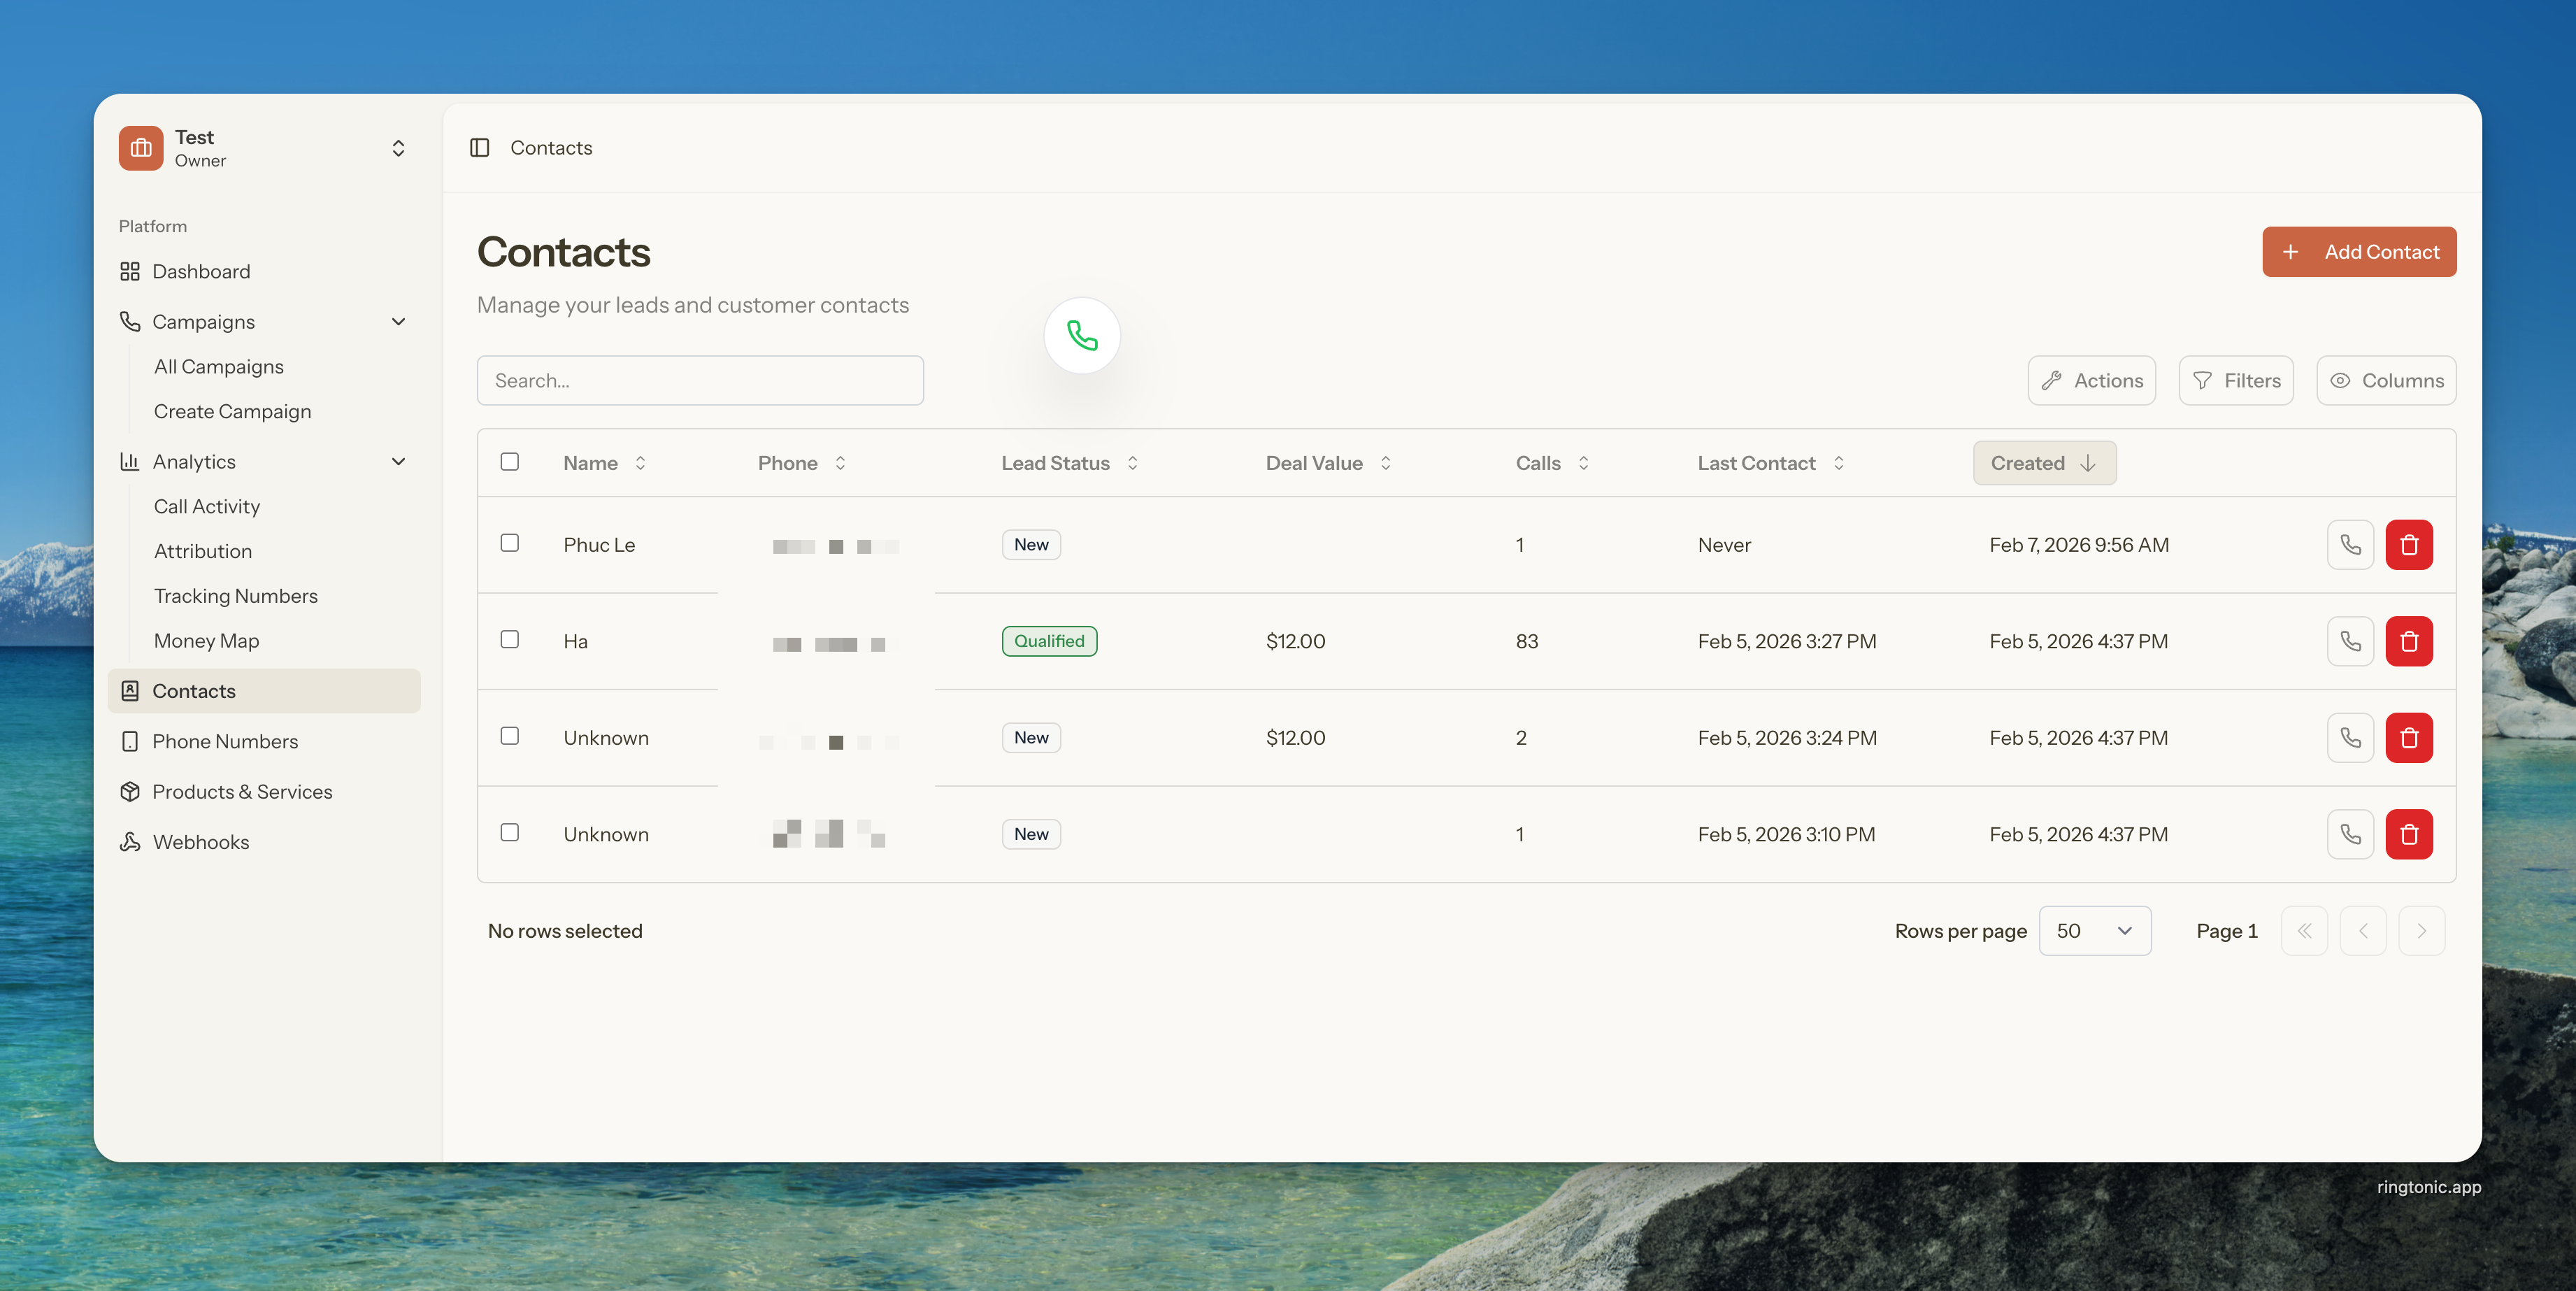Screen dimensions: 2576x1291
Task: Sort by the Created column
Action: click(2043, 463)
